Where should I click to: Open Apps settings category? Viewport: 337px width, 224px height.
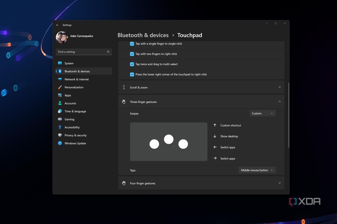[84, 95]
